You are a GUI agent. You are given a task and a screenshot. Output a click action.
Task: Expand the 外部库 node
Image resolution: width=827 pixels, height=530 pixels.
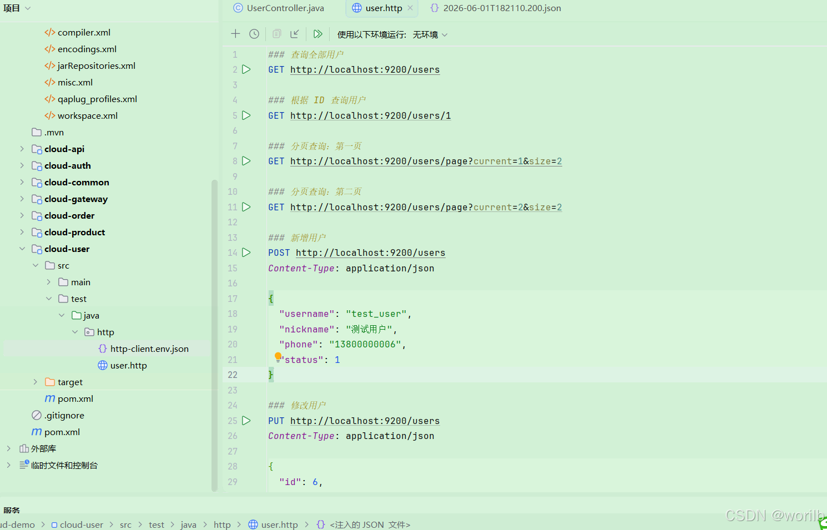point(8,448)
